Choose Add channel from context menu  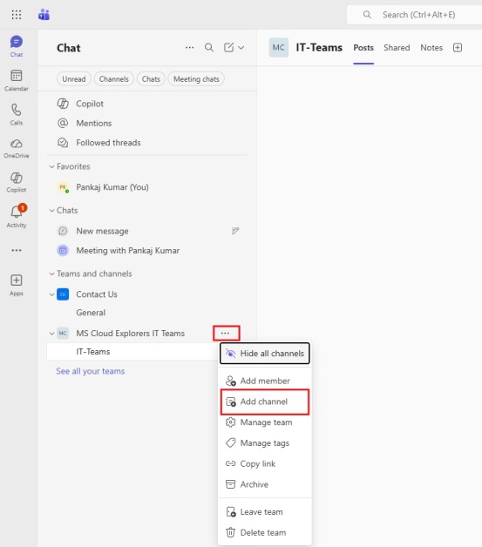click(x=265, y=402)
